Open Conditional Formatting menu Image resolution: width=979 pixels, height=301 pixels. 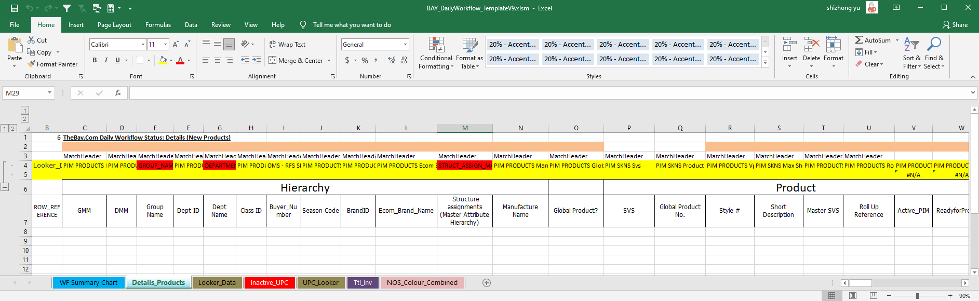(436, 53)
